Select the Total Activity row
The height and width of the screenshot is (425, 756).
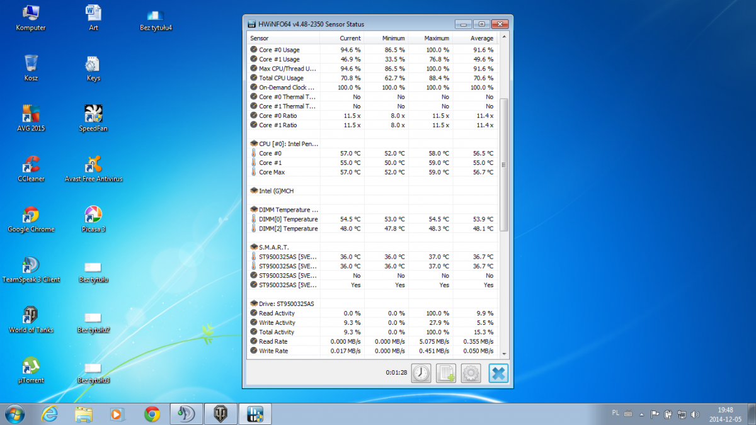point(372,332)
